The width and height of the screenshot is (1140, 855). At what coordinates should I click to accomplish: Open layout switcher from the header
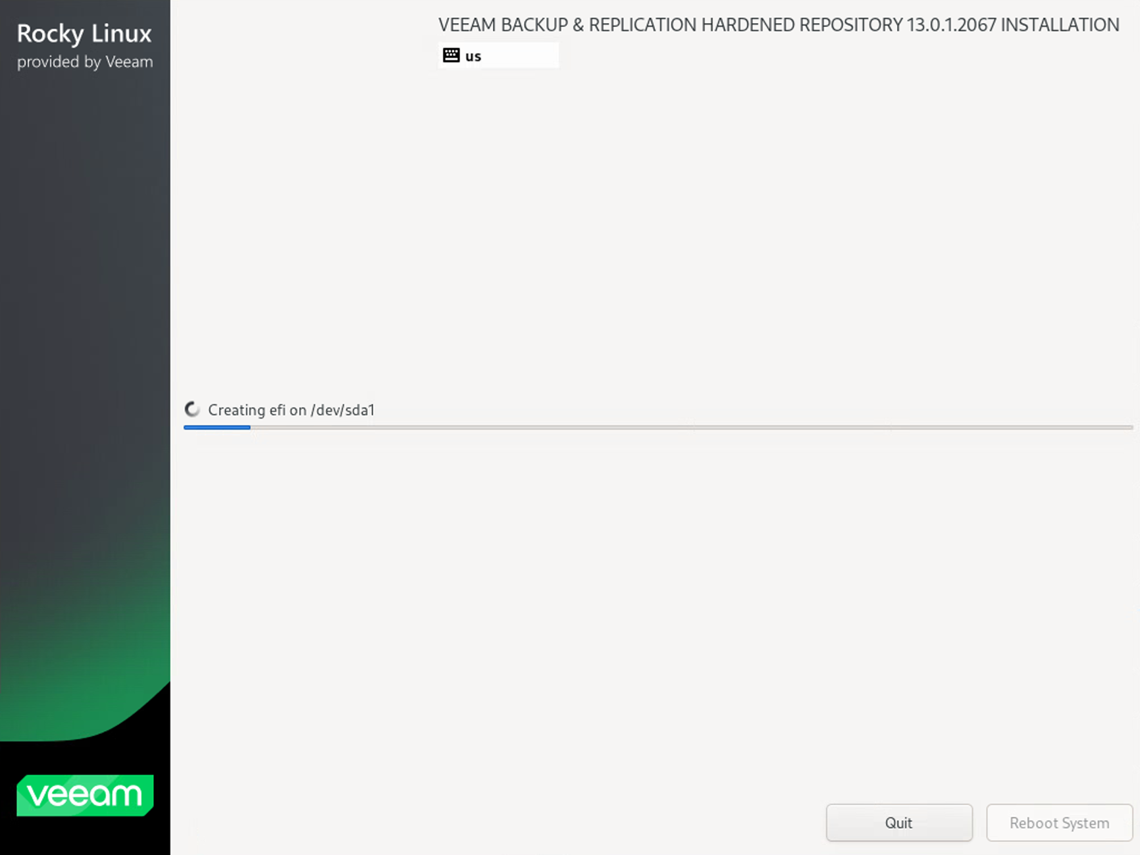[x=498, y=55]
